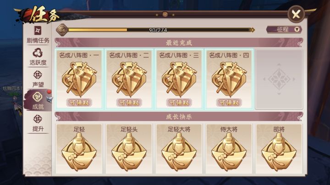
Task: Select the 侍大将 achievement badge
Action: click(229, 152)
